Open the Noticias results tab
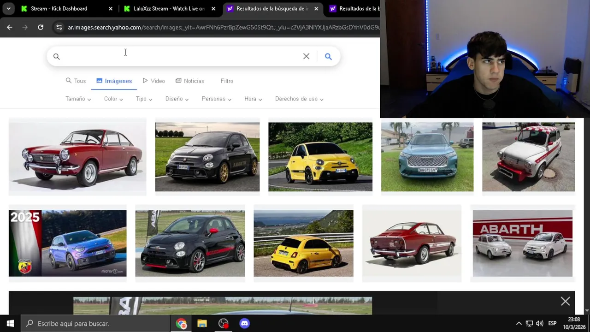Viewport: 590px width, 332px height. click(190, 81)
